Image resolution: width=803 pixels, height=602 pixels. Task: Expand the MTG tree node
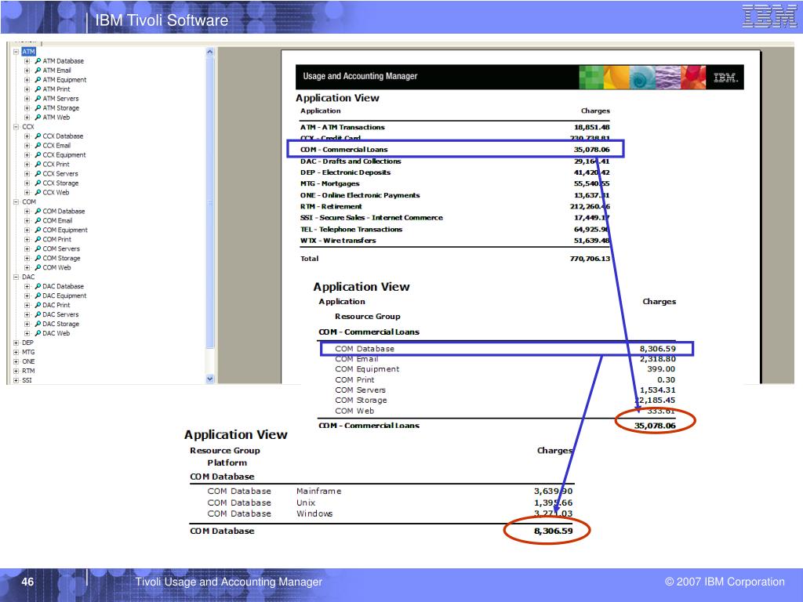16,352
